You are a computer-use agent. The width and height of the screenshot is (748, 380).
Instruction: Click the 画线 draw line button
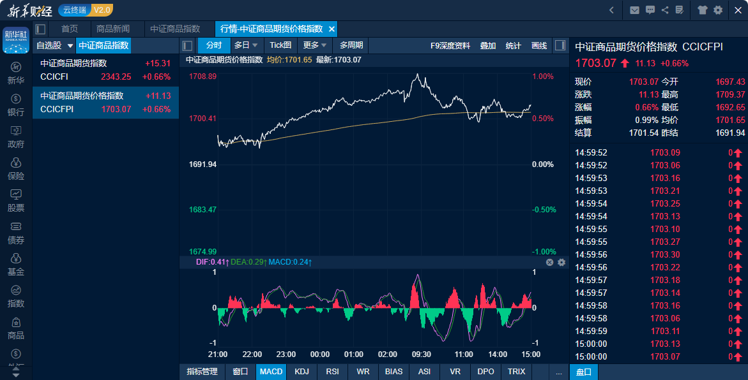pos(539,46)
